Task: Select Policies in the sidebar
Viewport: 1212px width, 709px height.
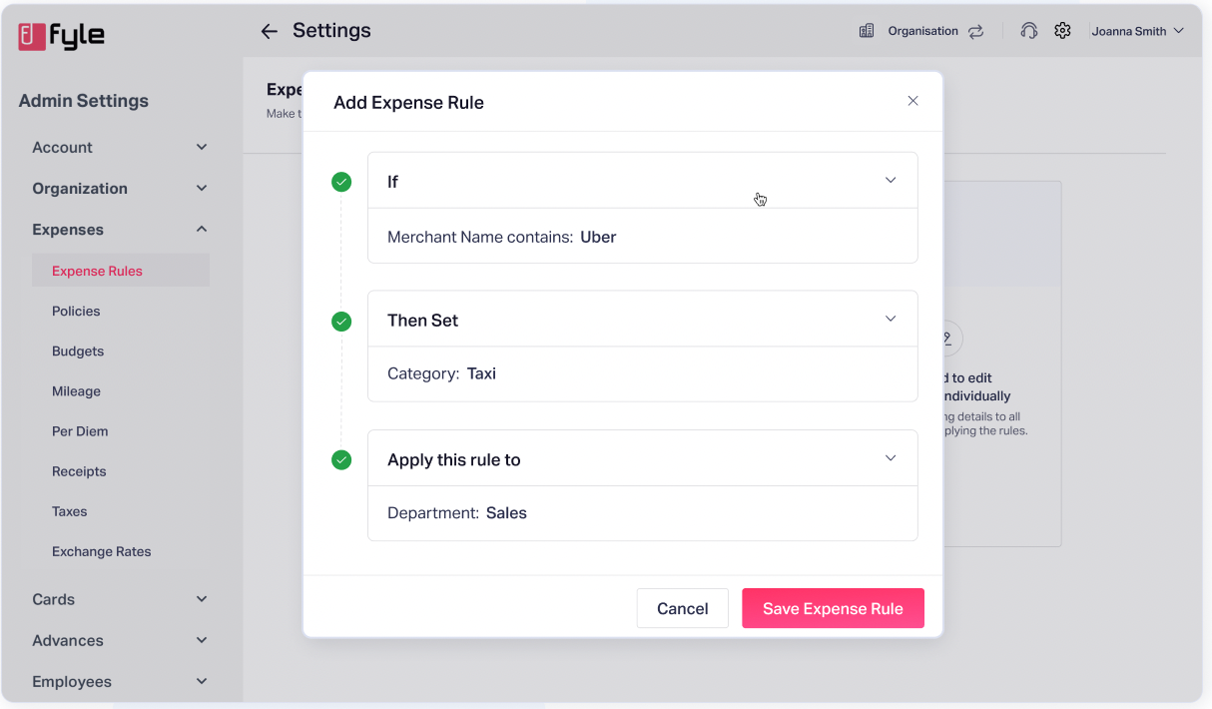Action: (76, 311)
